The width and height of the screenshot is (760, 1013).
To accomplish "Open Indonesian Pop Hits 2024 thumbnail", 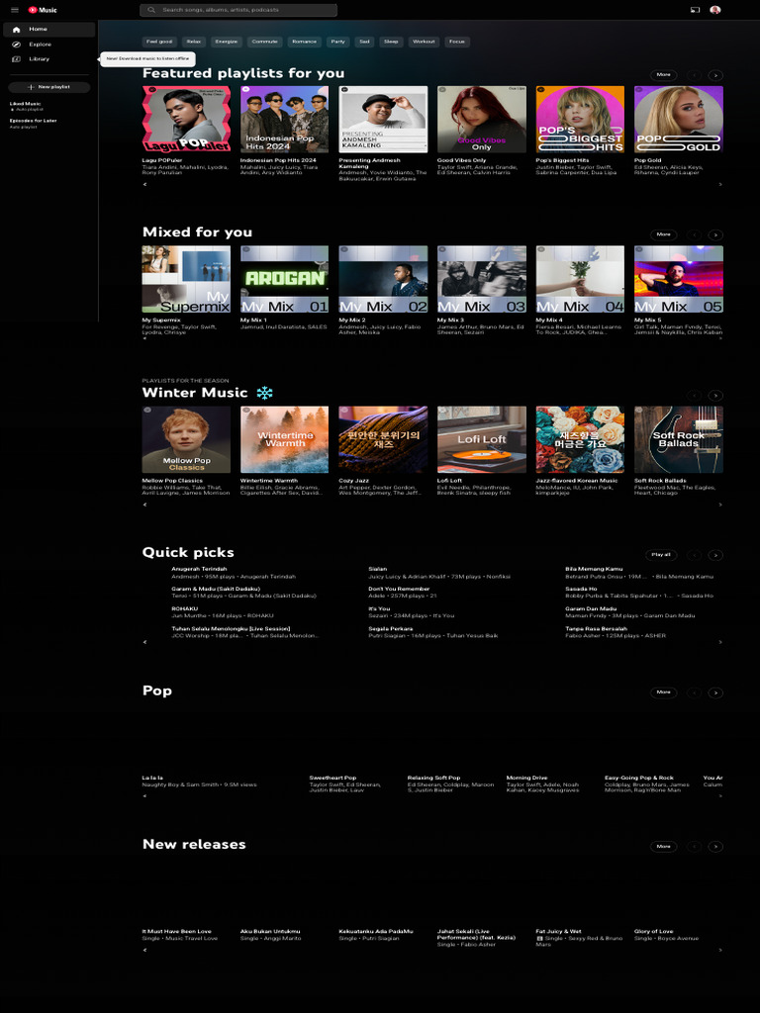I will pos(284,120).
